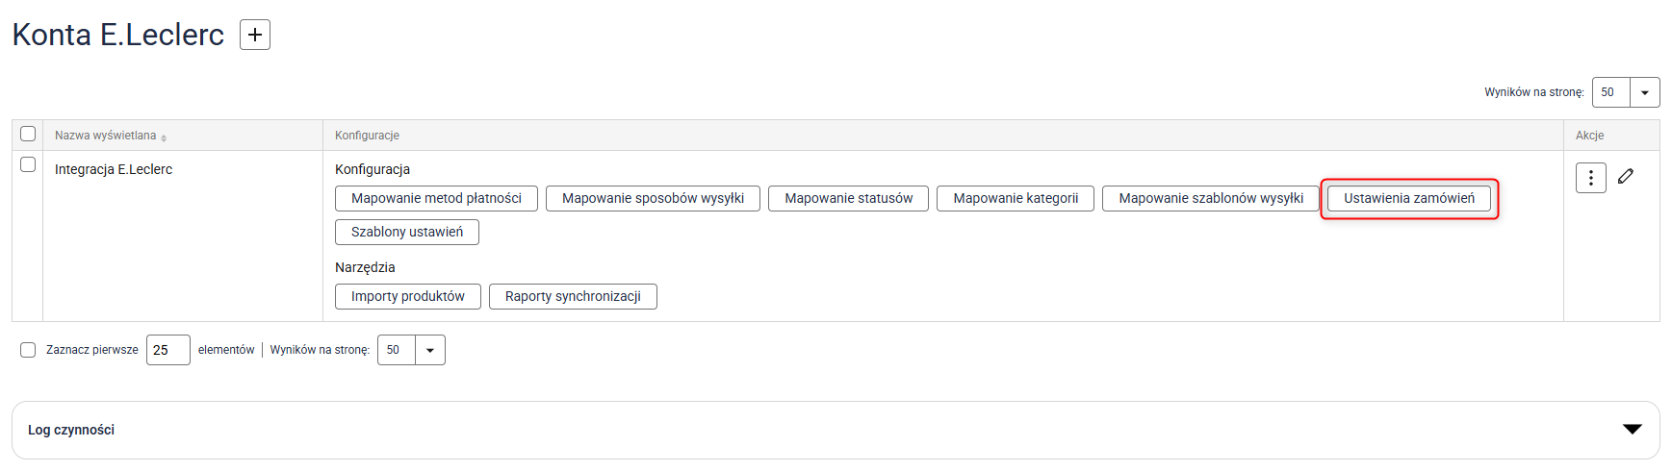Open top Wyników na stronę dropdown

pos(1644,92)
